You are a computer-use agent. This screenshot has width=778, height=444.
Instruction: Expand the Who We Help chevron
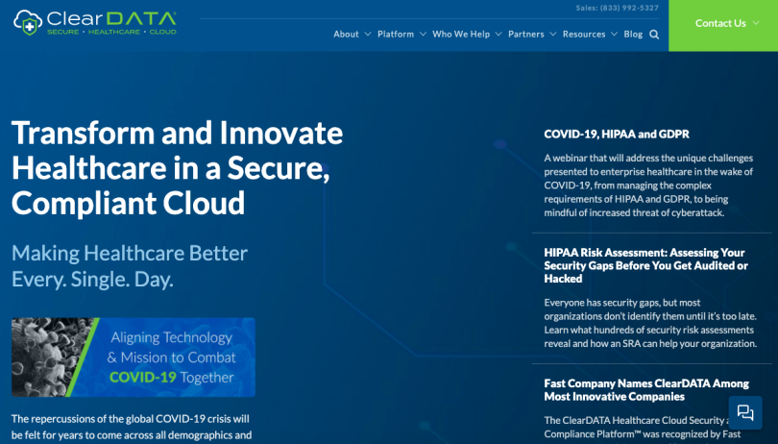click(498, 35)
